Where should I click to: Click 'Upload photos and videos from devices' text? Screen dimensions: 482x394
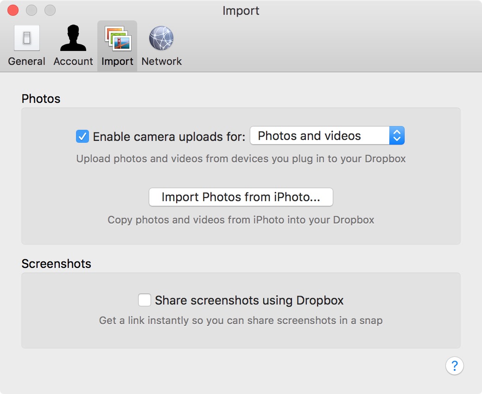coord(241,159)
